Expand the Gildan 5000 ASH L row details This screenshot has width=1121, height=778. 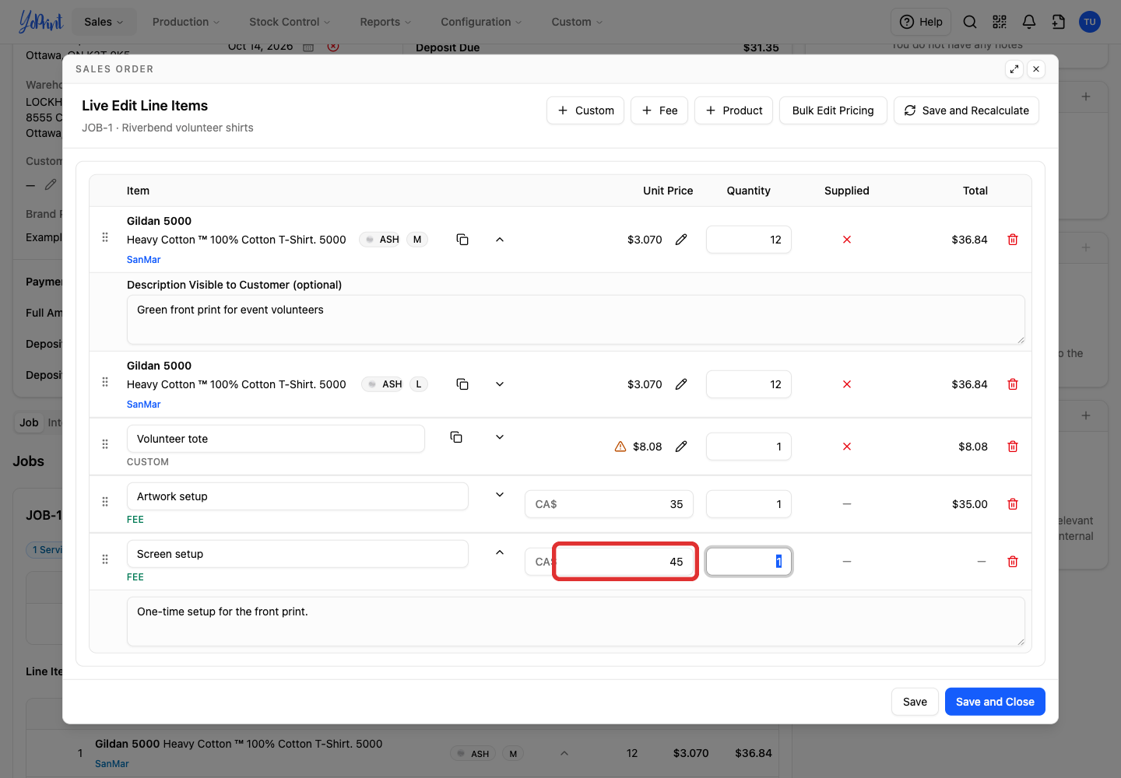coord(500,384)
